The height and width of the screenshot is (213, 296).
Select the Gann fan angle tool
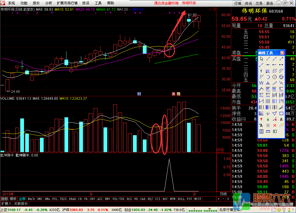(261, 113)
